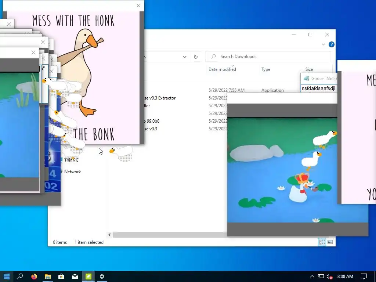Image resolution: width=376 pixels, height=282 pixels.
Task: Open taskbar search magnifier
Action: tap(20, 276)
